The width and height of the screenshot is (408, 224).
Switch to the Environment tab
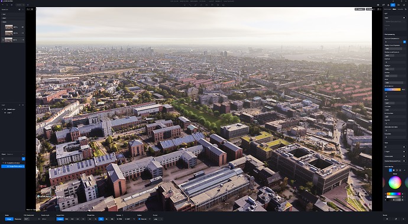tap(388, 9)
